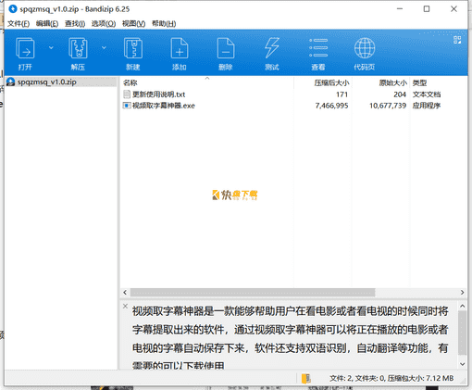The image size is (472, 390).
Task: Click the Code page (代码页) globe icon
Action: (365, 48)
